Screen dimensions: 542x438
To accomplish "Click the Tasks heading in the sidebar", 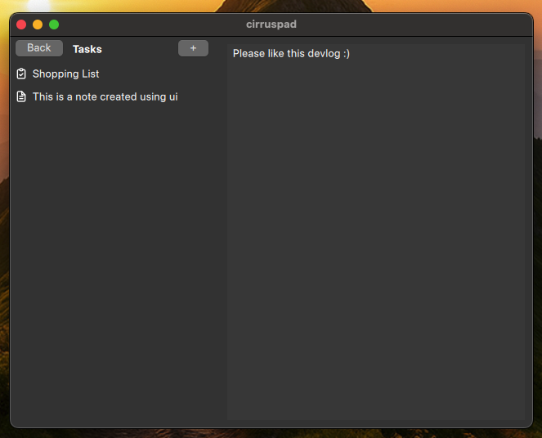I will pyautogui.click(x=87, y=49).
